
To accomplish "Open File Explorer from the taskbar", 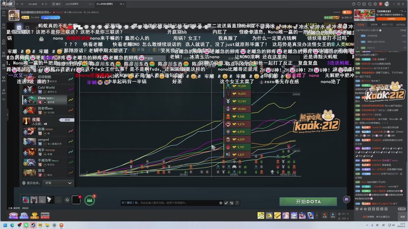I will tap(47, 225).
